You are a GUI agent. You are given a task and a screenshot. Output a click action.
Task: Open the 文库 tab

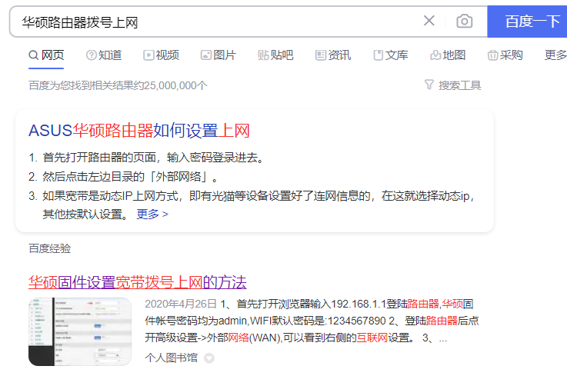point(391,55)
